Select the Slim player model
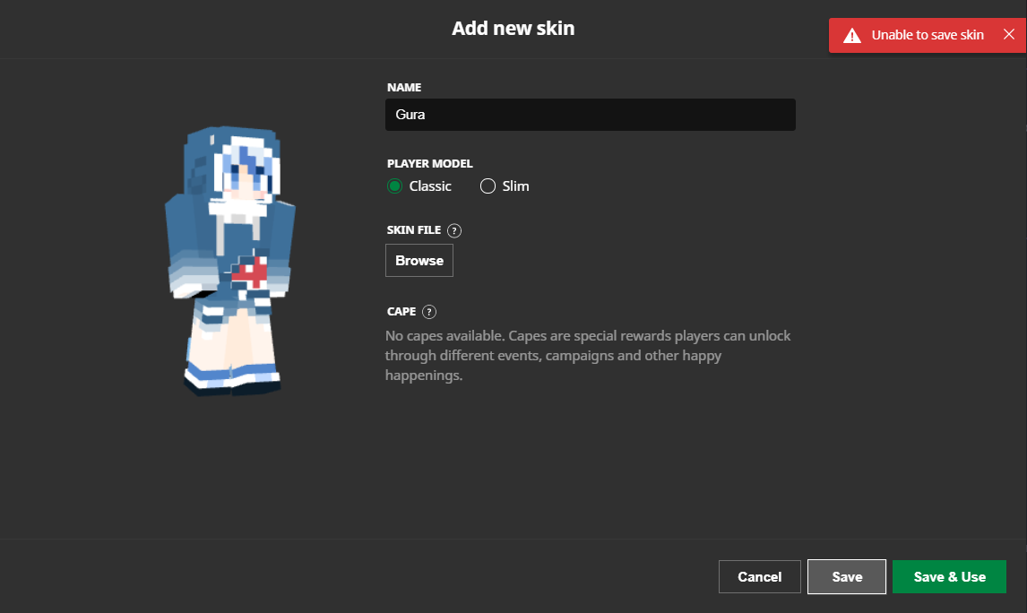The width and height of the screenshot is (1027, 613). pyautogui.click(x=488, y=186)
